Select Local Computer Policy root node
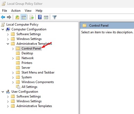This screenshot has height=114, width=134. pyautogui.click(x=22, y=25)
